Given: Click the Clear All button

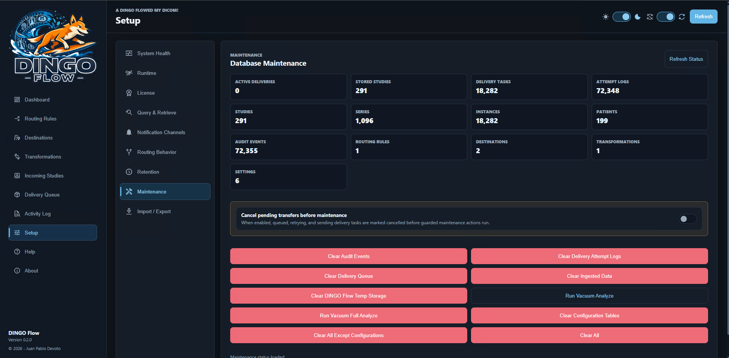Looking at the screenshot, I should point(589,335).
